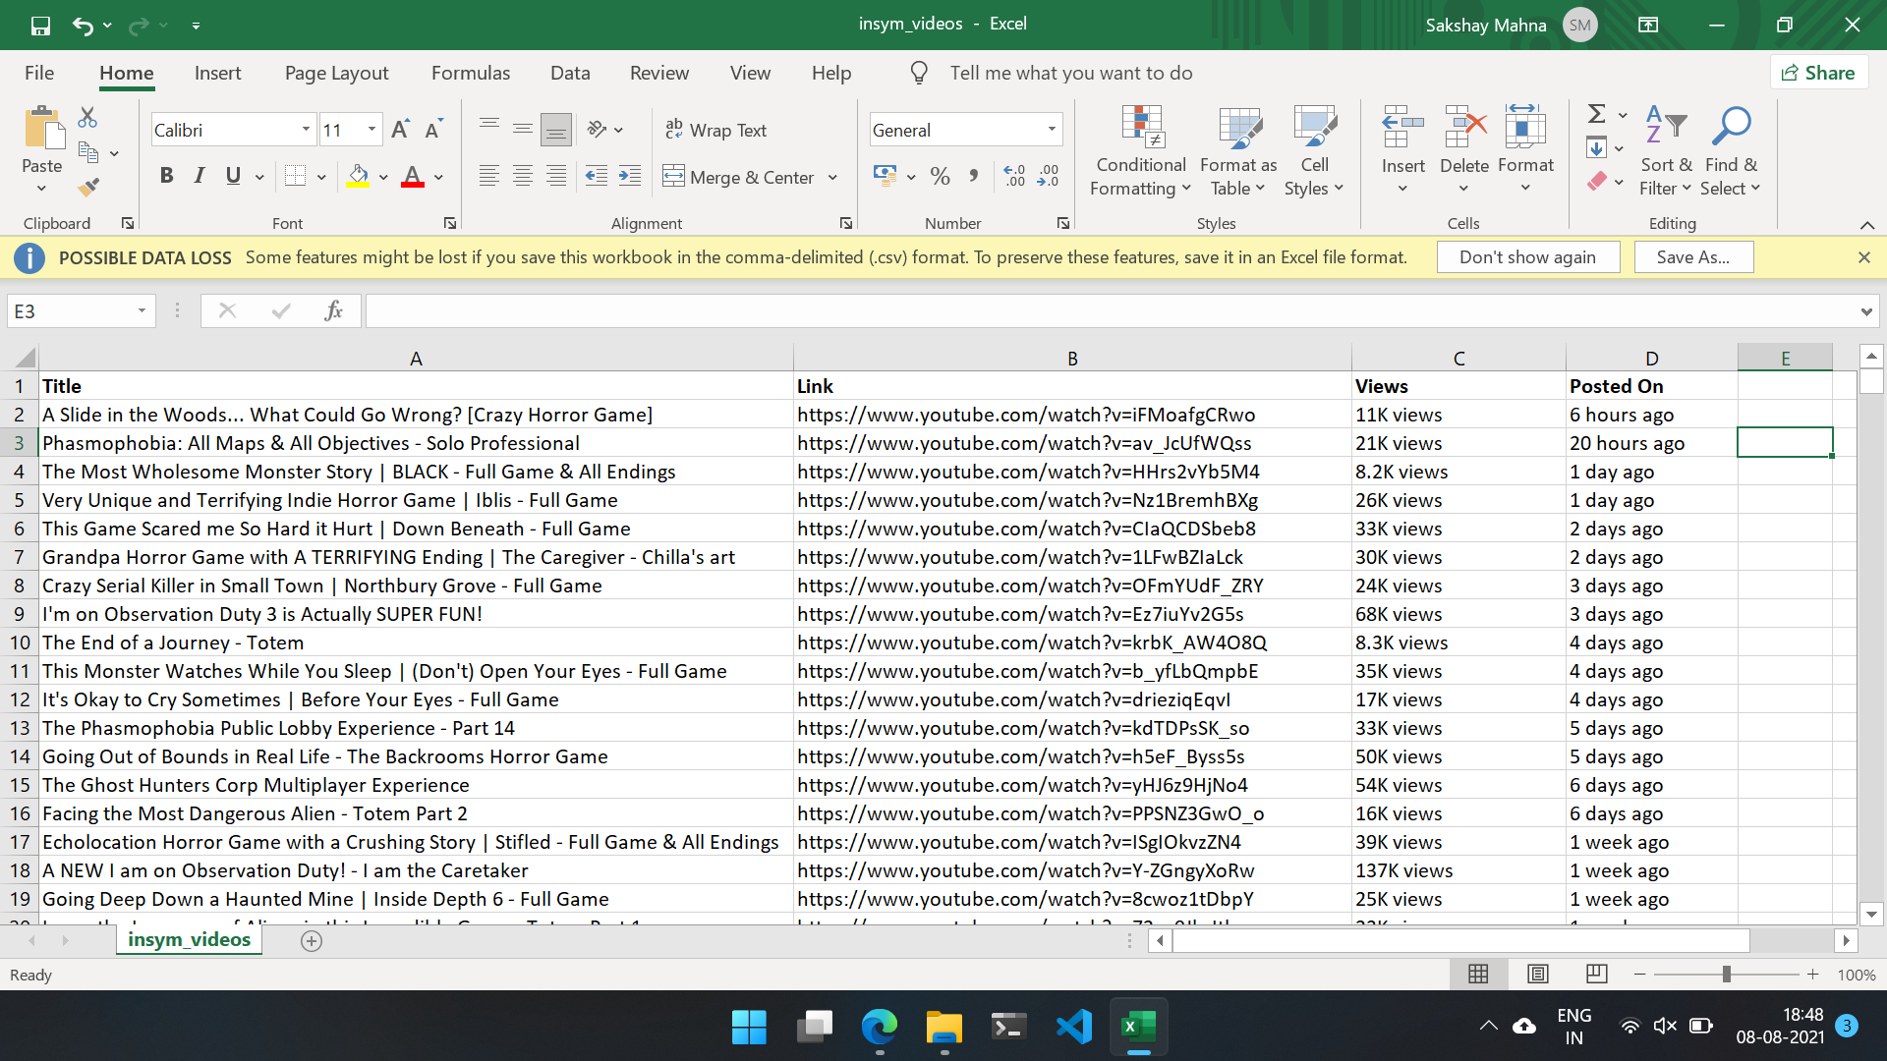
Task: Open the Formulas ribbon tab
Action: coord(471,73)
